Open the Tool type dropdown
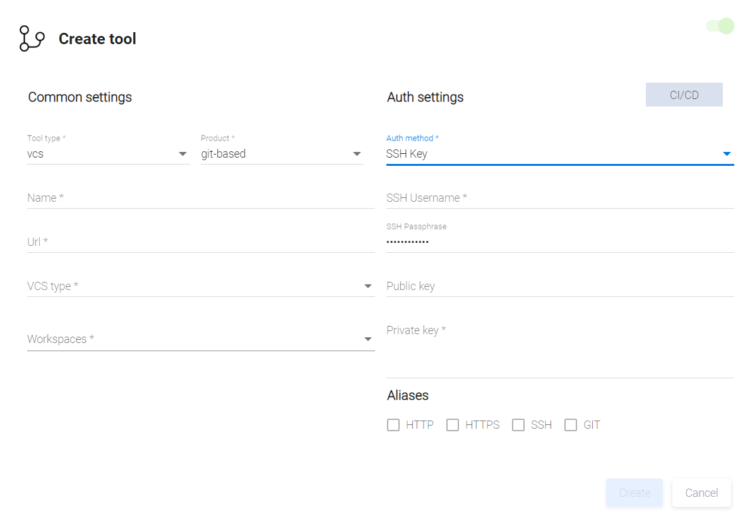The image size is (750, 517). [108, 154]
